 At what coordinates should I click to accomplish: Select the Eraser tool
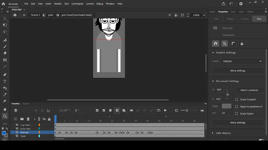(5, 53)
